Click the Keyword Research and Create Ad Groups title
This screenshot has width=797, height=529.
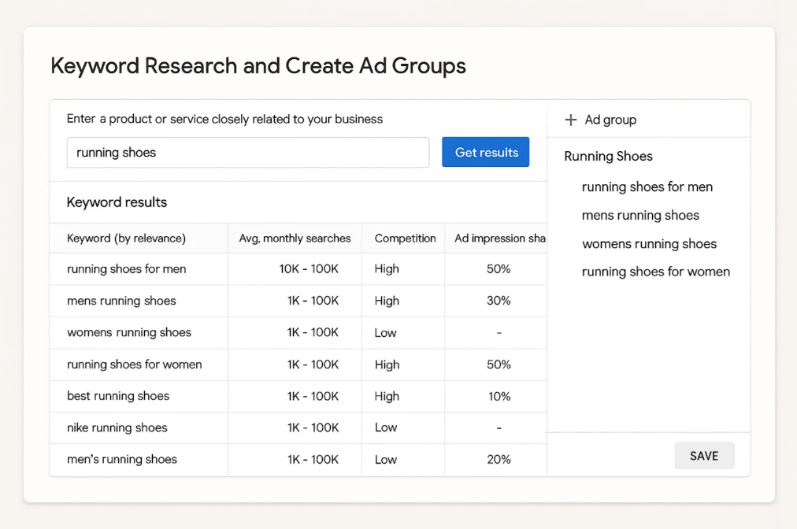coord(258,66)
